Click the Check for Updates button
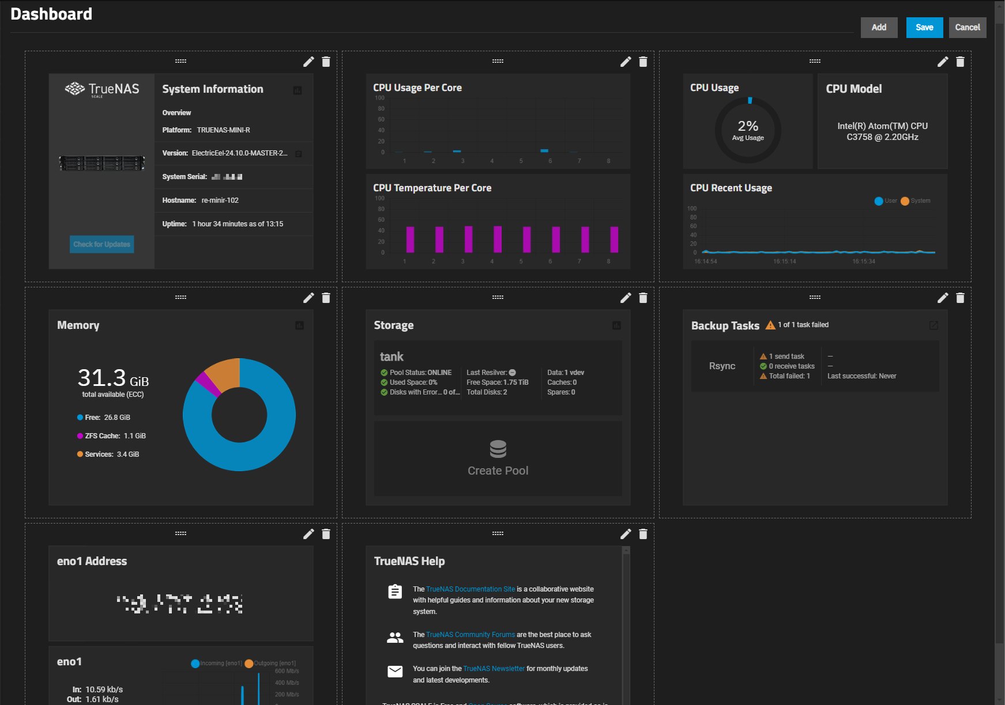The image size is (1005, 705). (101, 244)
